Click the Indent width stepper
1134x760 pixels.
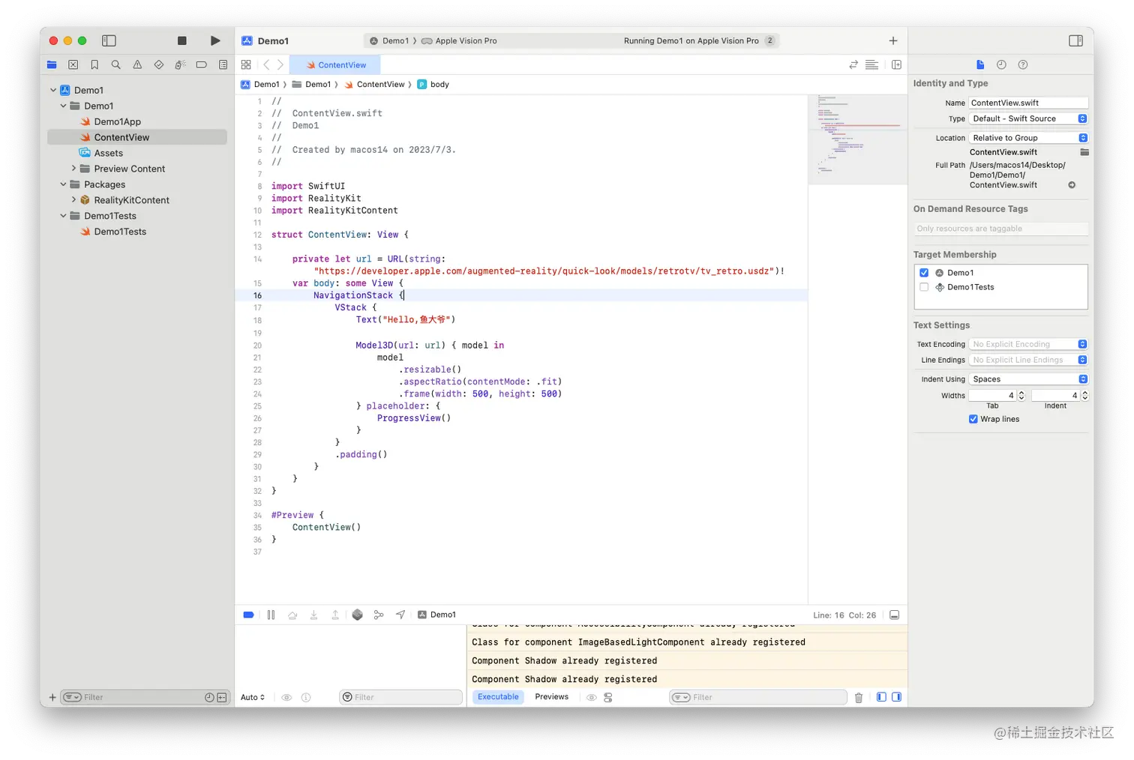tap(1084, 395)
